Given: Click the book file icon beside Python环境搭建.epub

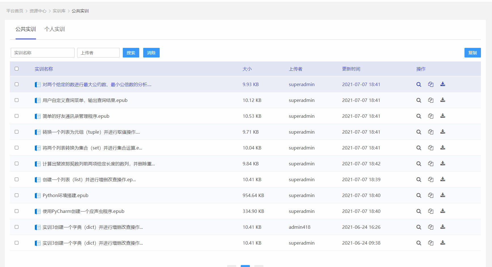Looking at the screenshot, I should coord(37,195).
